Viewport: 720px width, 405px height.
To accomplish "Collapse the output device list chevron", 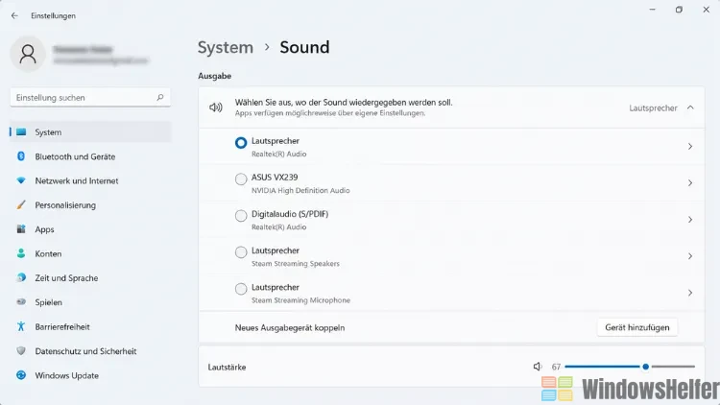I will click(x=690, y=107).
